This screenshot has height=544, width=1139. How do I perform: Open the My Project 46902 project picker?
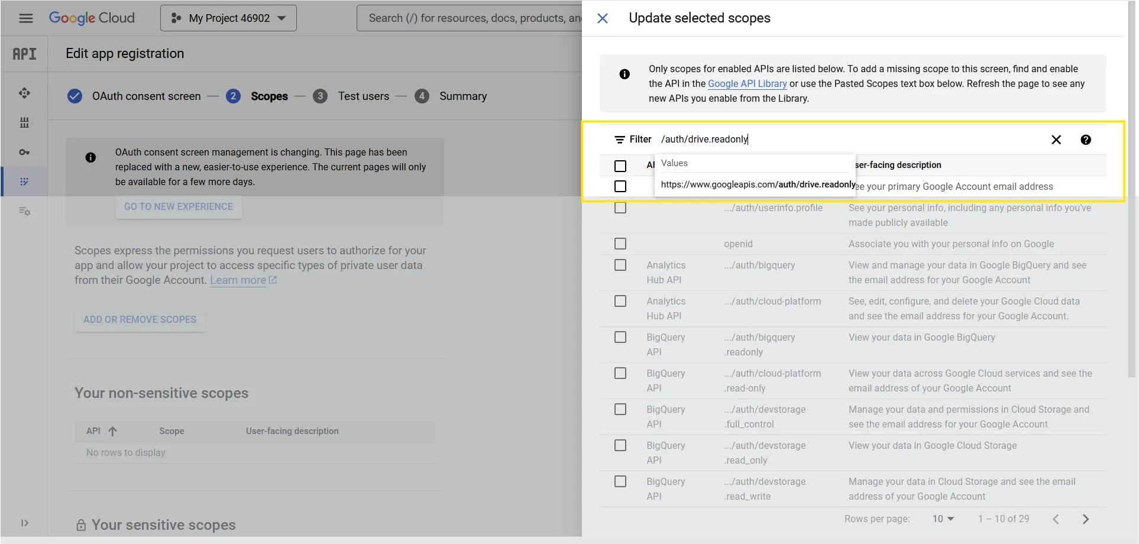228,18
